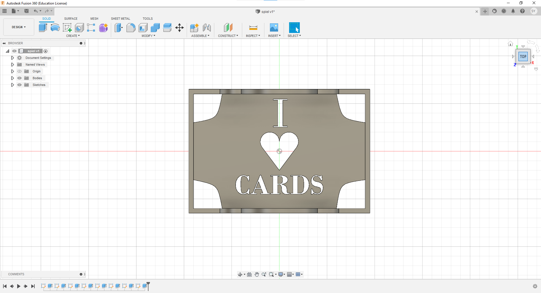The image size is (541, 293).
Task: Switch to the SURFACE tab
Action: click(x=71, y=19)
